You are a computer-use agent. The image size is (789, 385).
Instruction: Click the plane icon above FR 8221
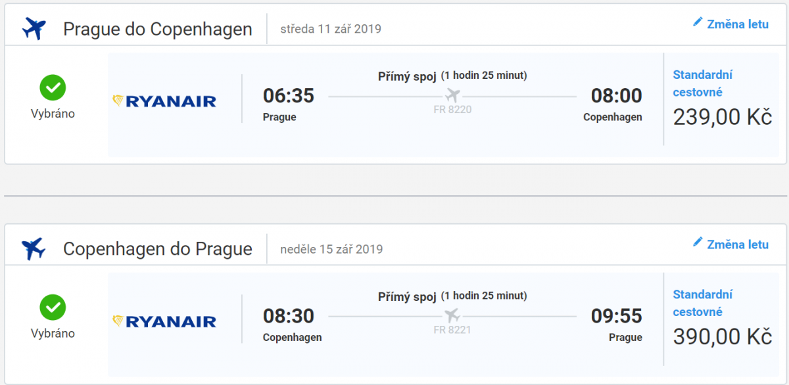452,315
